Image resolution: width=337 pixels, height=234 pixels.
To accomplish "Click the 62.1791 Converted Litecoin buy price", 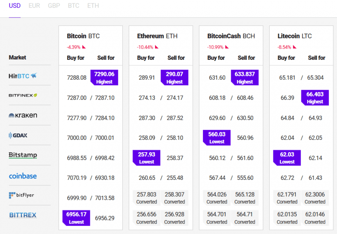I will [287, 198].
